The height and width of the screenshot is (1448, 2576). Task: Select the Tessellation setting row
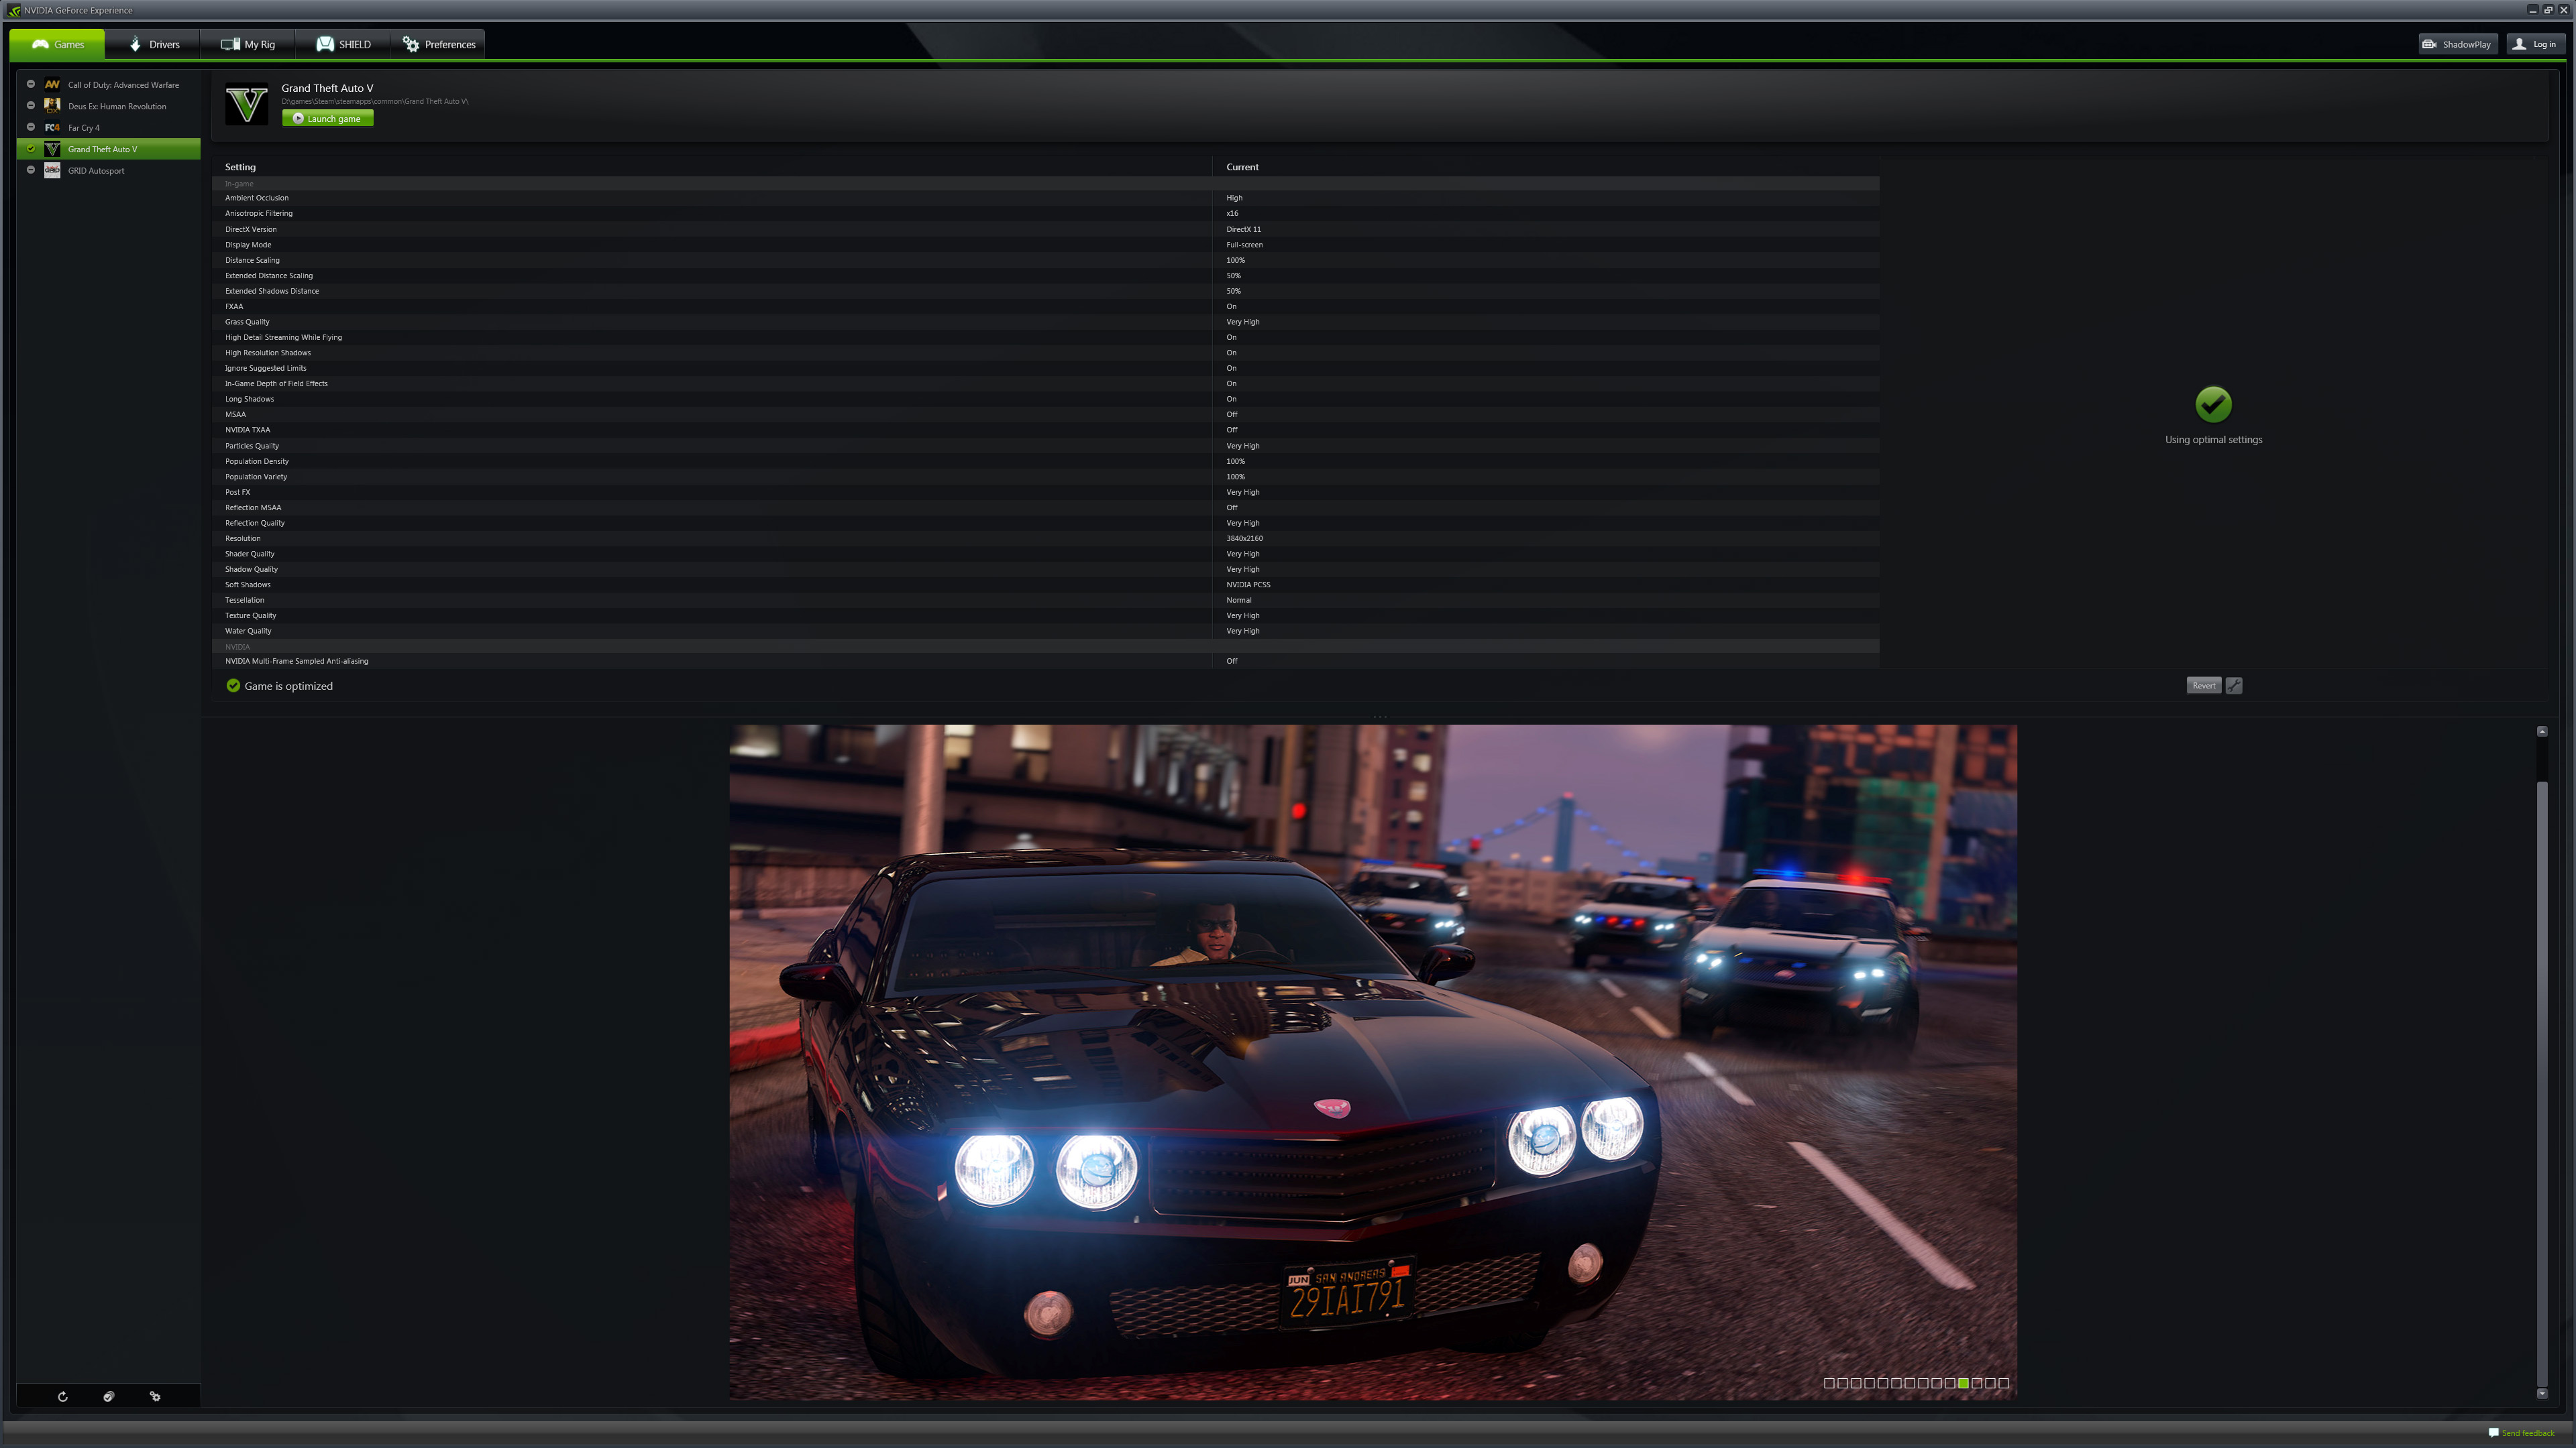1046,601
